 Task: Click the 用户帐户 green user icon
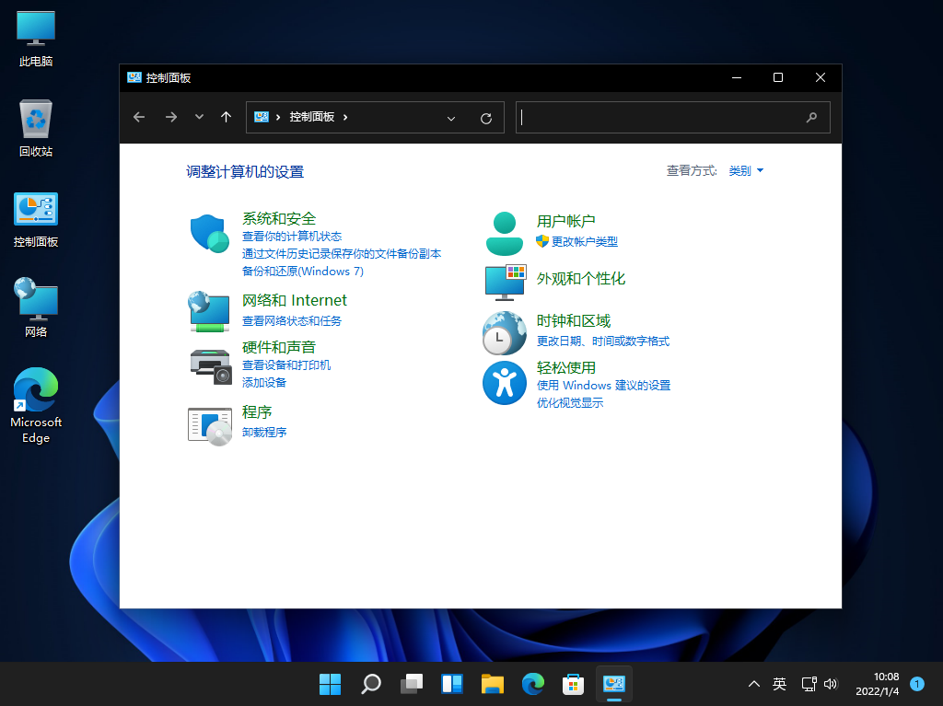[x=504, y=231]
